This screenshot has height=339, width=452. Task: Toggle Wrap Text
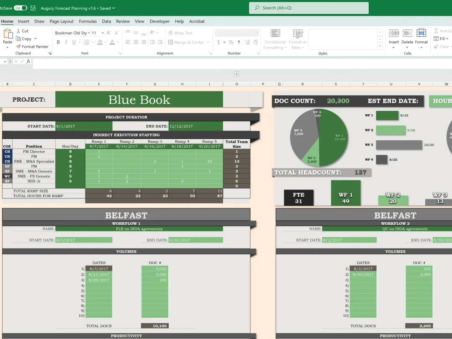coord(180,33)
